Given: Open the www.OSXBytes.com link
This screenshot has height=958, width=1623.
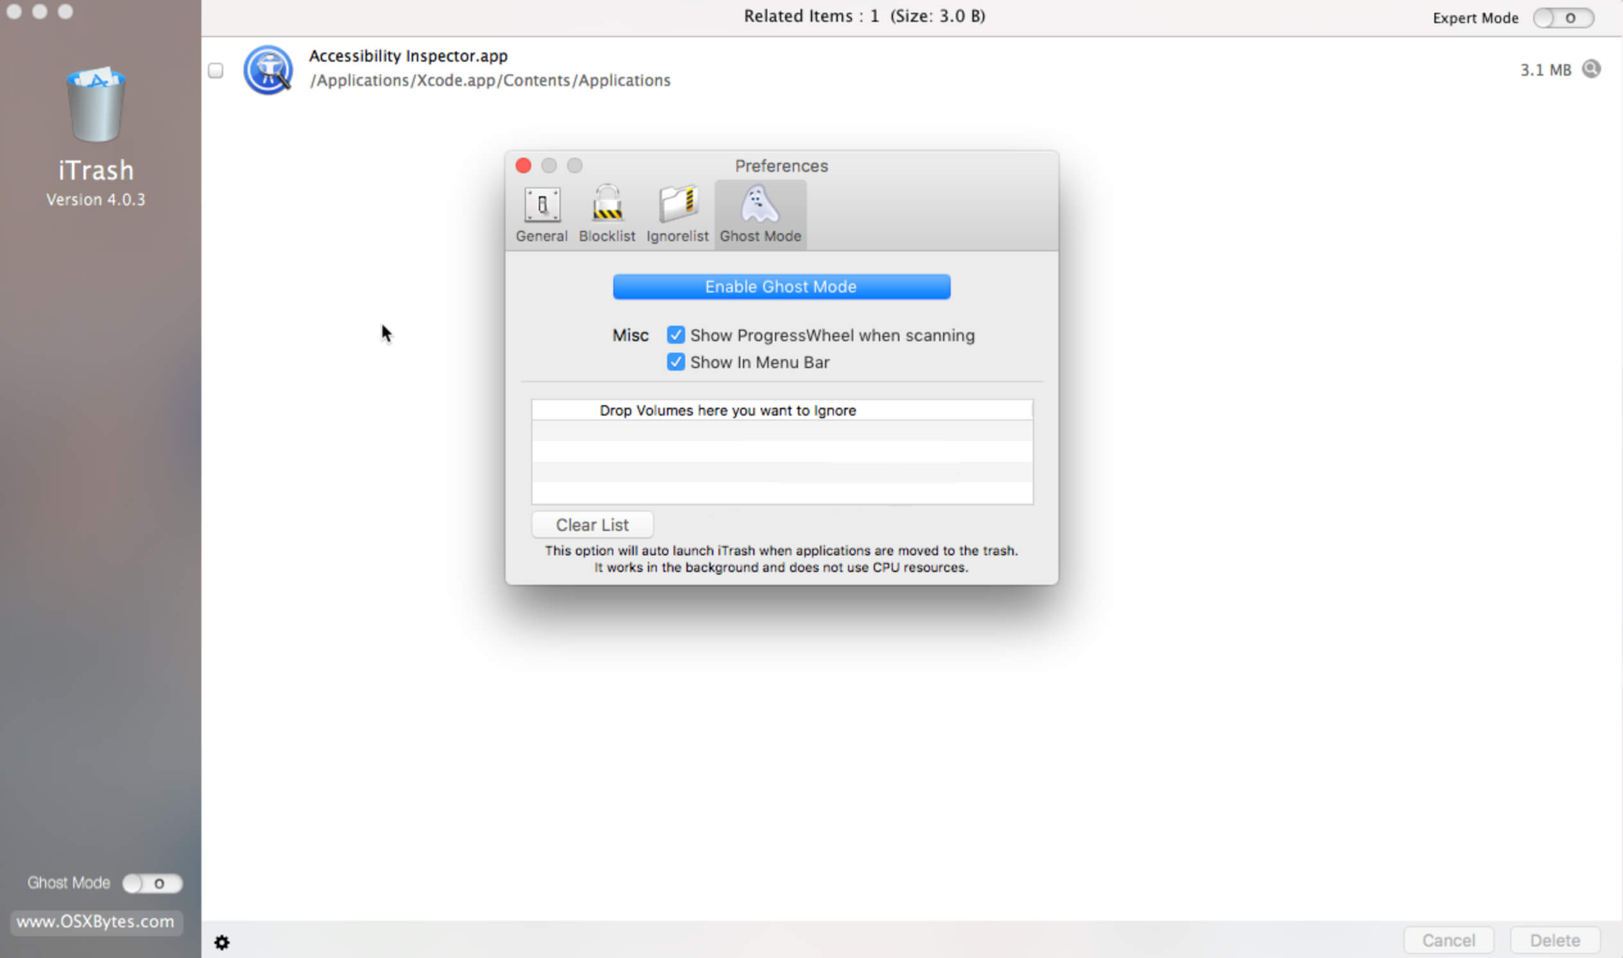Looking at the screenshot, I should pyautogui.click(x=96, y=921).
